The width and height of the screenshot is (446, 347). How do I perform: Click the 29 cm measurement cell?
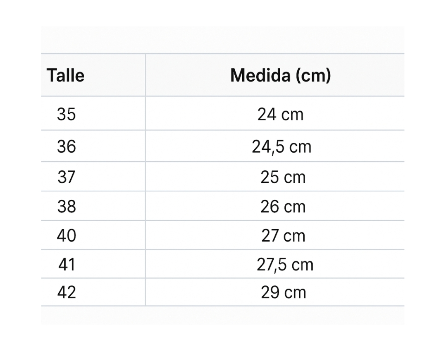tap(283, 293)
